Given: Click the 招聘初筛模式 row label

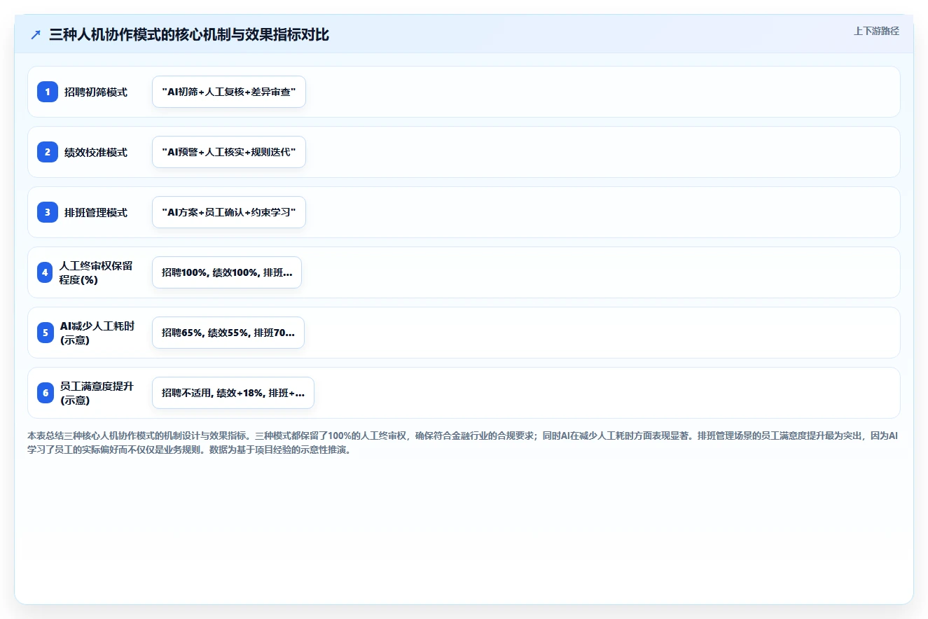Looking at the screenshot, I should coord(96,92).
